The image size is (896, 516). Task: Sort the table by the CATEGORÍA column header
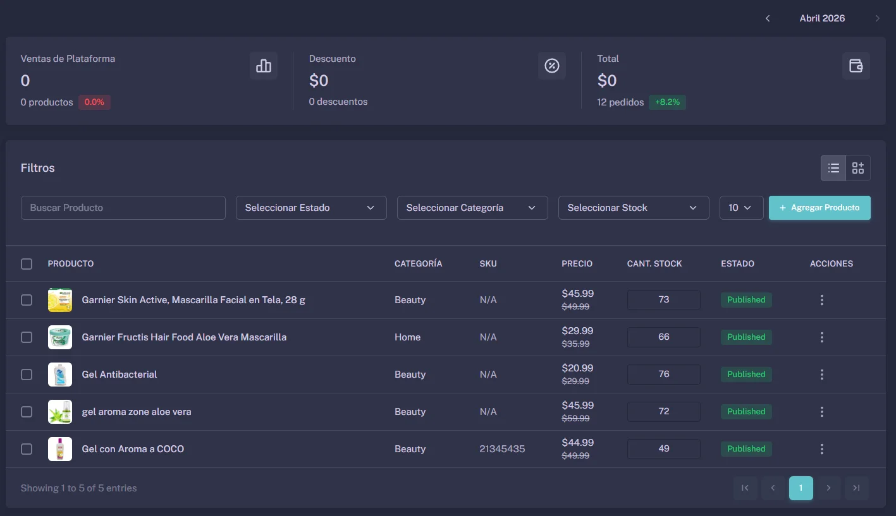(x=419, y=264)
